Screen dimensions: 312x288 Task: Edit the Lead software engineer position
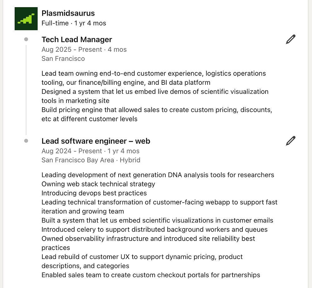tap(290, 141)
